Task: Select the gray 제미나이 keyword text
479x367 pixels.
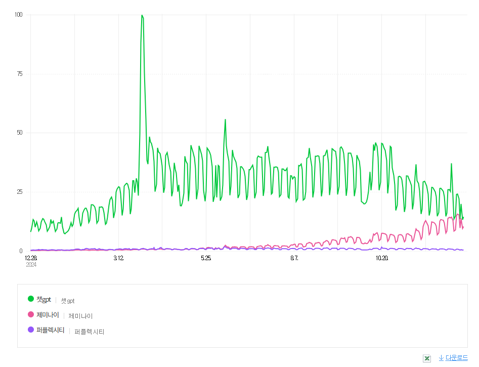Action: point(80,316)
